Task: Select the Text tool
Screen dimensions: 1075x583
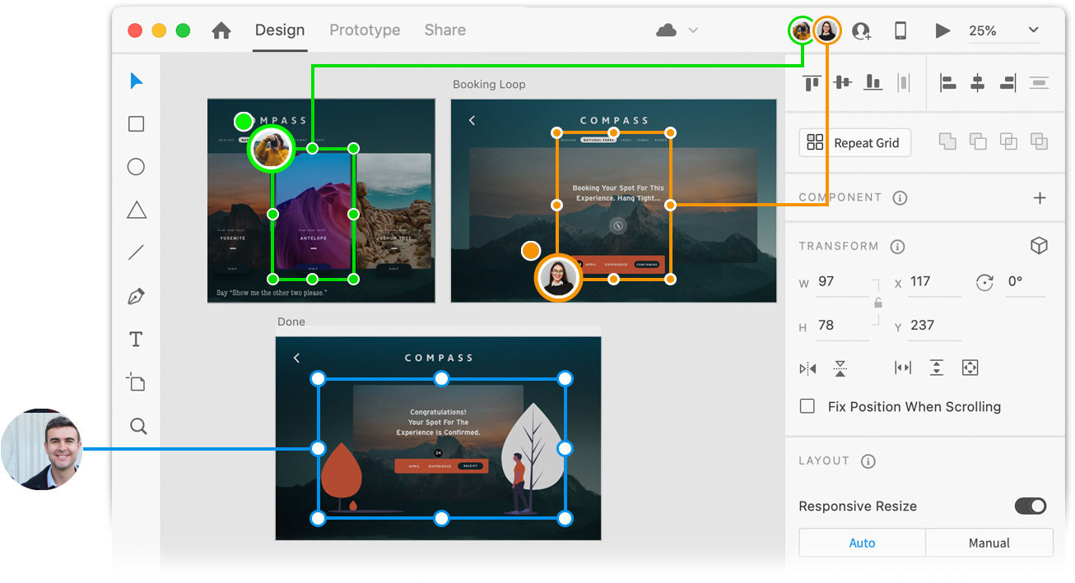Action: click(x=136, y=339)
